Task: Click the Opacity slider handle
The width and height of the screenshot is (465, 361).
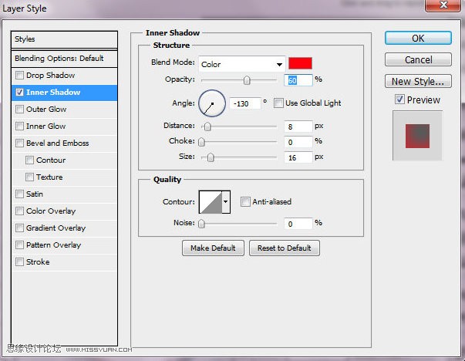Action: [x=247, y=80]
